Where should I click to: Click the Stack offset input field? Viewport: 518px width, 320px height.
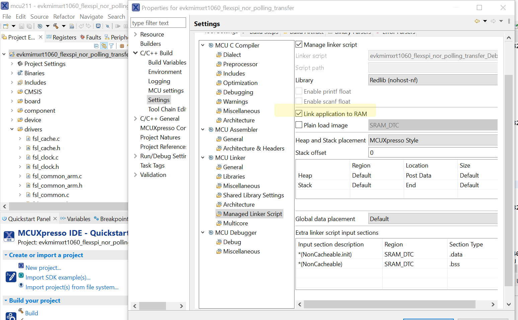click(433, 153)
